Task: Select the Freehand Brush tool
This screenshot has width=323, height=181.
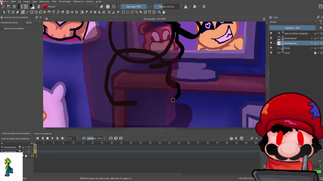Action: click(23, 12)
